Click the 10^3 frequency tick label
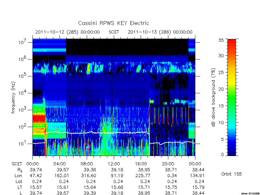This screenshot has height=195, width=260. point(23,110)
